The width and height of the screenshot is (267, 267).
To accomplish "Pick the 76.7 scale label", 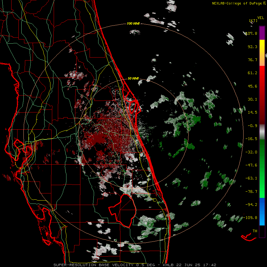I will coord(252,60).
